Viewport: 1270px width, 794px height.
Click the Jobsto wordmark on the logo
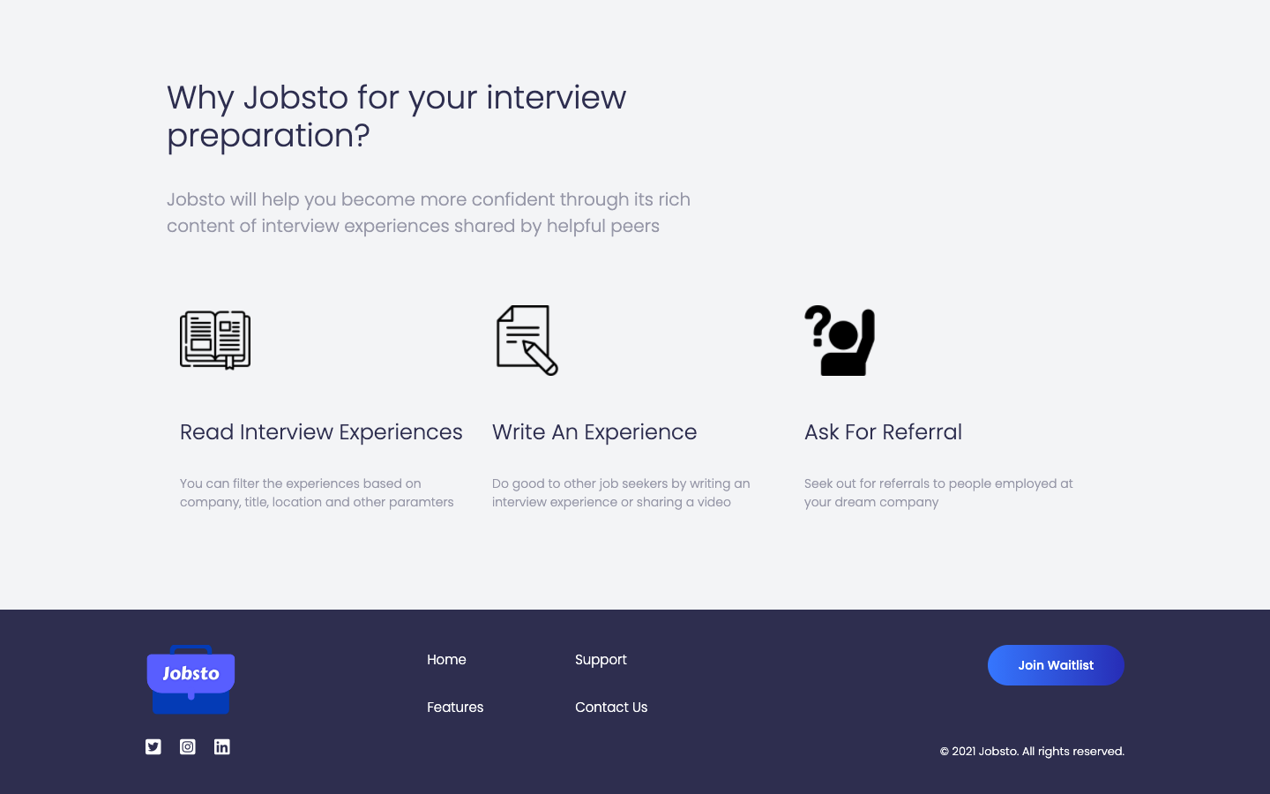click(x=190, y=672)
